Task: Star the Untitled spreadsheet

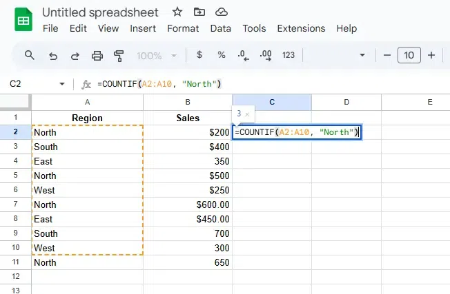Action: point(177,12)
